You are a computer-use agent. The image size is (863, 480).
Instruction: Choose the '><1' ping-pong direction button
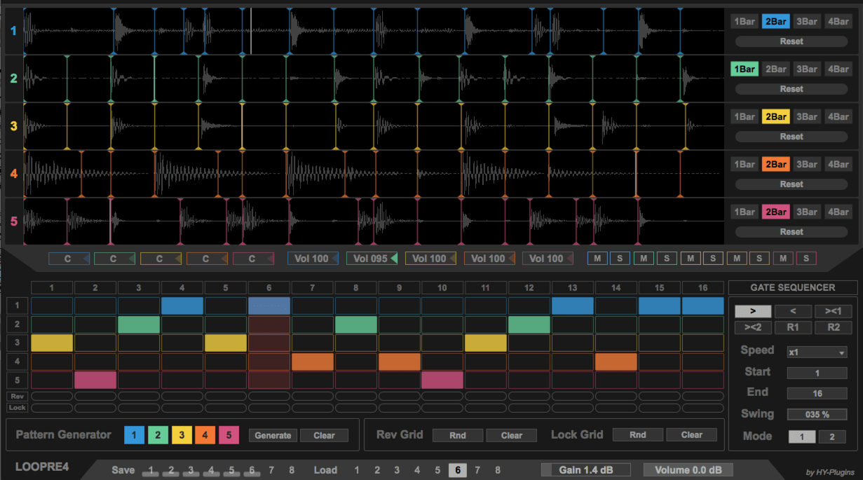pyautogui.click(x=833, y=312)
